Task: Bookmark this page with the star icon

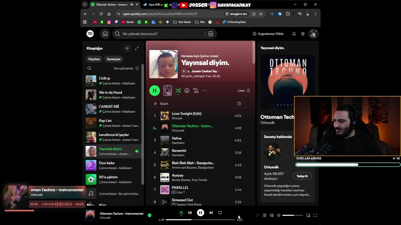Action: (x=261, y=14)
